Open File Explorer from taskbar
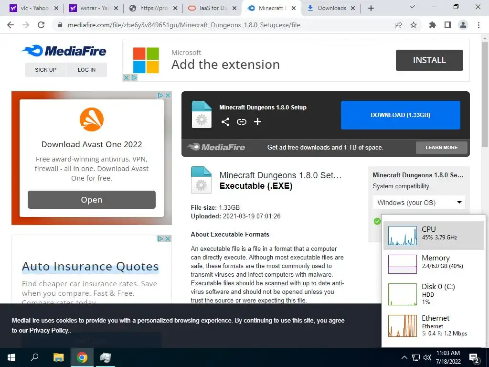Screen dimensions: 489x367 pyautogui.click(x=58, y=357)
